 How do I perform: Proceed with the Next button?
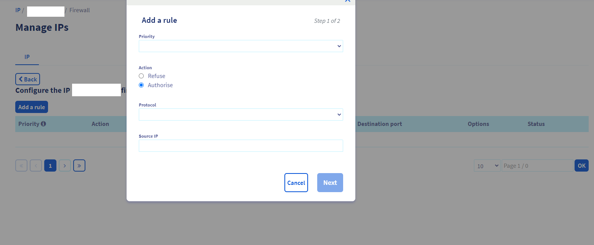tap(330, 183)
